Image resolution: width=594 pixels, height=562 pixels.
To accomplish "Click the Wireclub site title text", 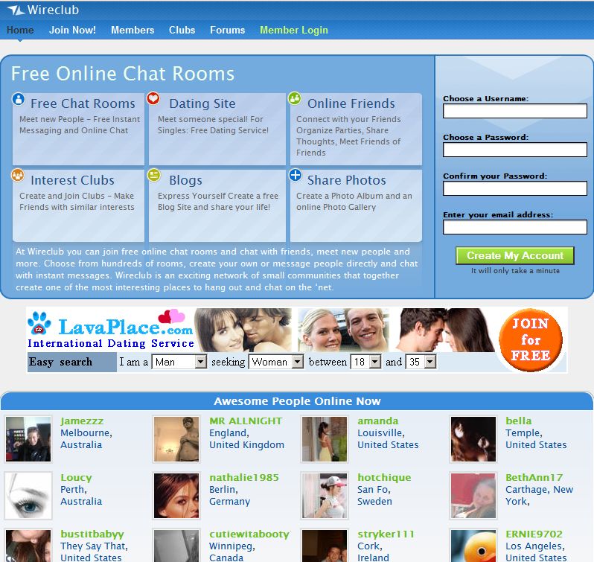I will (53, 10).
